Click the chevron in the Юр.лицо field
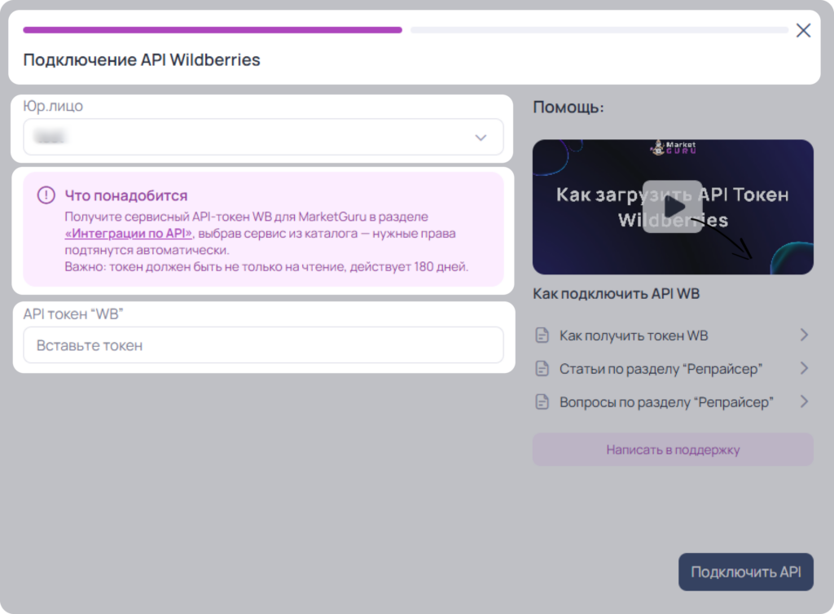The height and width of the screenshot is (614, 834). click(481, 138)
